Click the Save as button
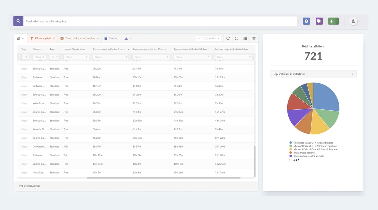 pos(111,38)
